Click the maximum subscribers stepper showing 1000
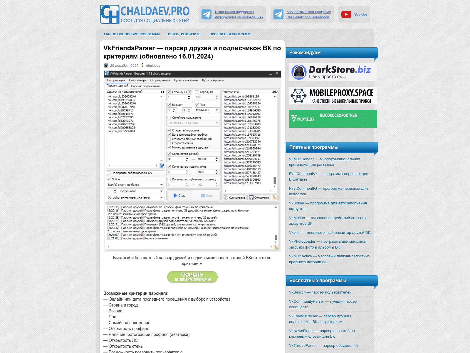 click(x=208, y=172)
